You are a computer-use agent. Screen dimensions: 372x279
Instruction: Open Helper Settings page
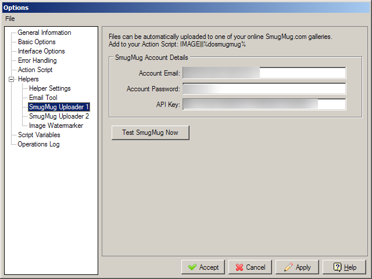click(50, 88)
